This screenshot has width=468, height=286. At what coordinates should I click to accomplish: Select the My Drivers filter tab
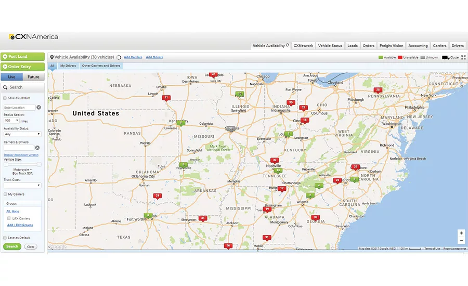[x=68, y=66]
